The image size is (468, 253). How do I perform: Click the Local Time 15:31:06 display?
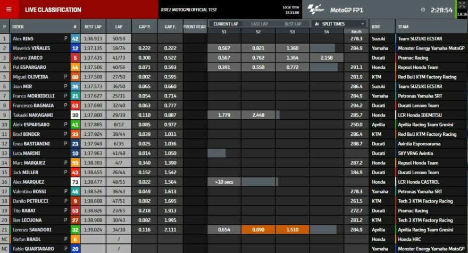click(292, 10)
